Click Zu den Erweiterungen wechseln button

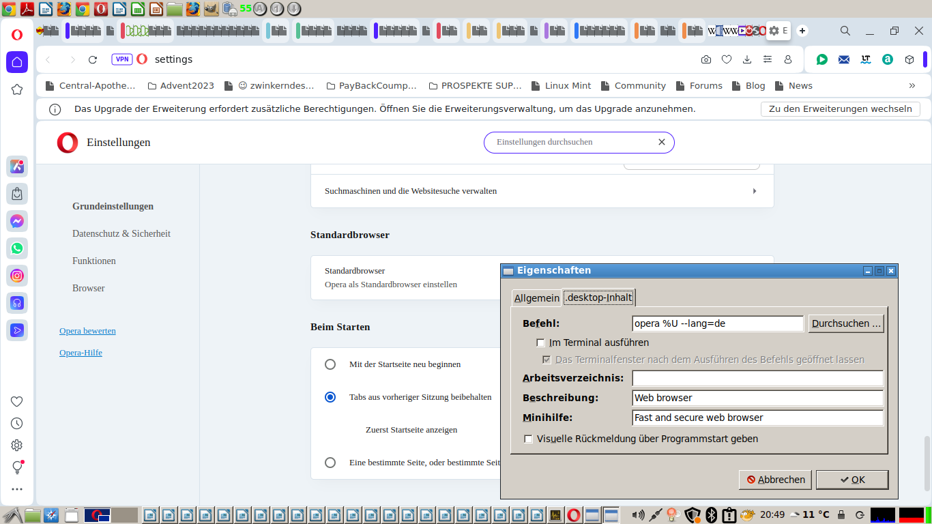[x=841, y=108]
